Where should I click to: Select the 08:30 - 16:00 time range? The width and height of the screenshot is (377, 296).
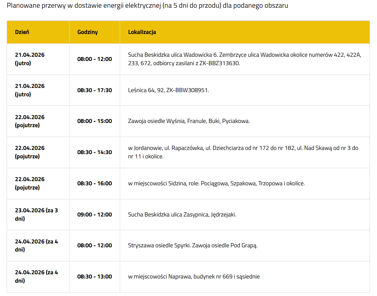point(94,184)
